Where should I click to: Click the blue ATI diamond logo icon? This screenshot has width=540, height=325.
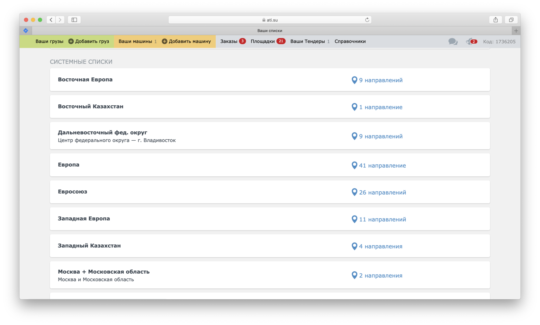(26, 31)
